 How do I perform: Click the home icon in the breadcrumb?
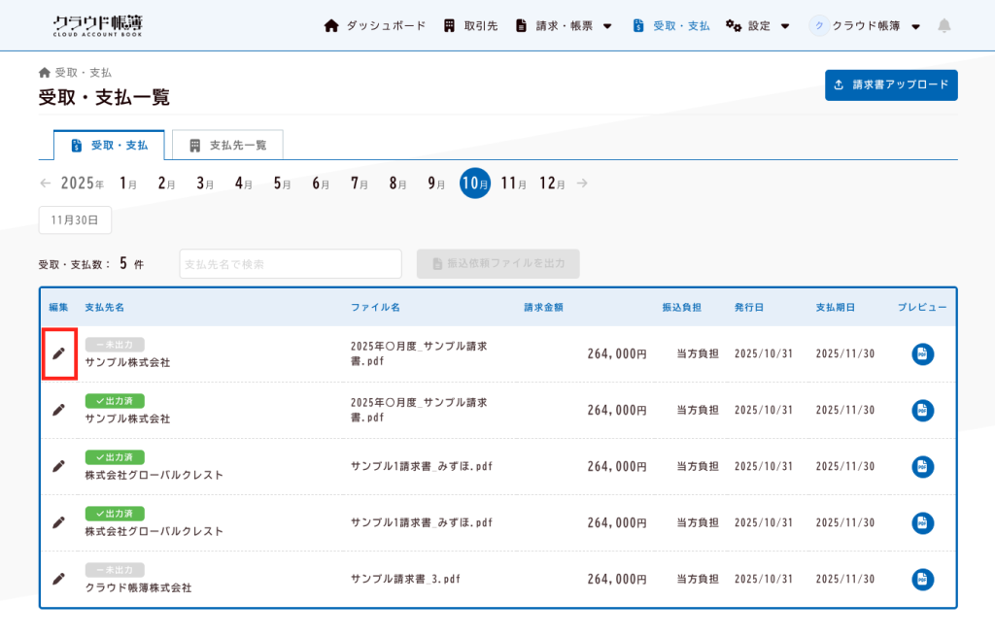[x=44, y=73]
